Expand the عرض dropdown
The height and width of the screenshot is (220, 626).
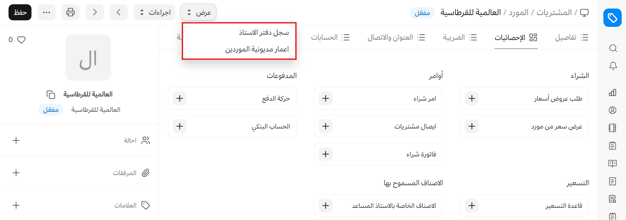[198, 12]
